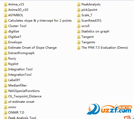Viewport: 134px width, 119px height.
Task: Select the fxyplot folder icon
Action: [5, 64]
